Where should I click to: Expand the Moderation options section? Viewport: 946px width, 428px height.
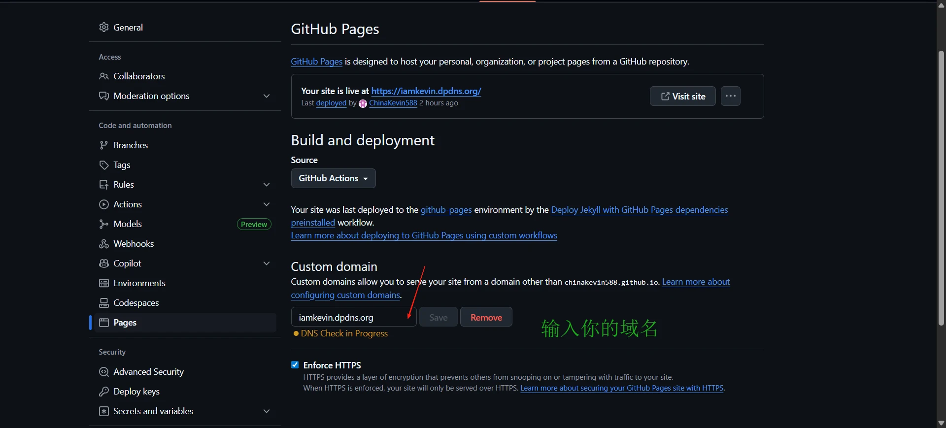coord(267,96)
